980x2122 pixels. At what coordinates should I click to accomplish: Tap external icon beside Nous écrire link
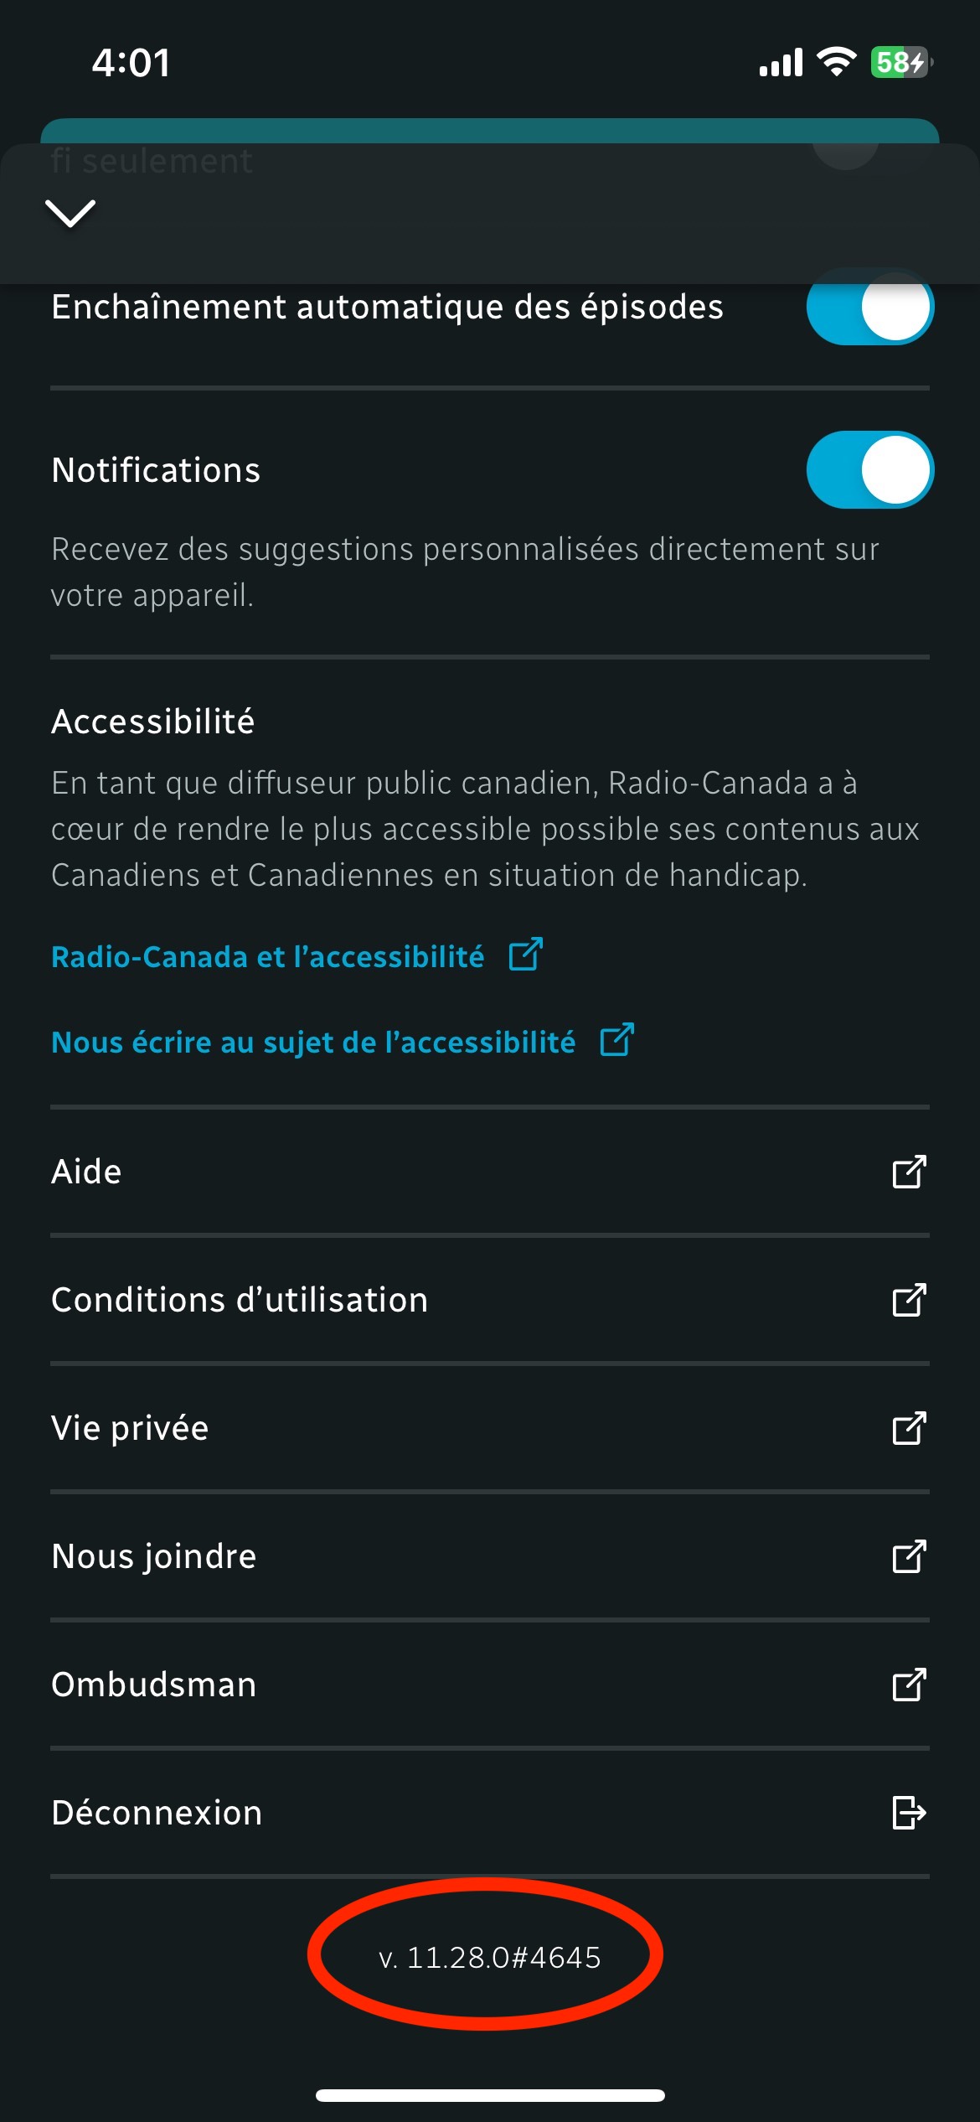click(617, 1040)
